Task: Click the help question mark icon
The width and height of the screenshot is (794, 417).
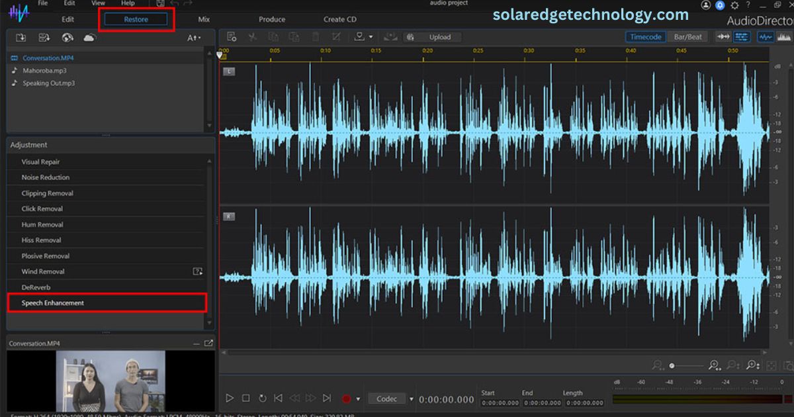Action: tap(748, 5)
